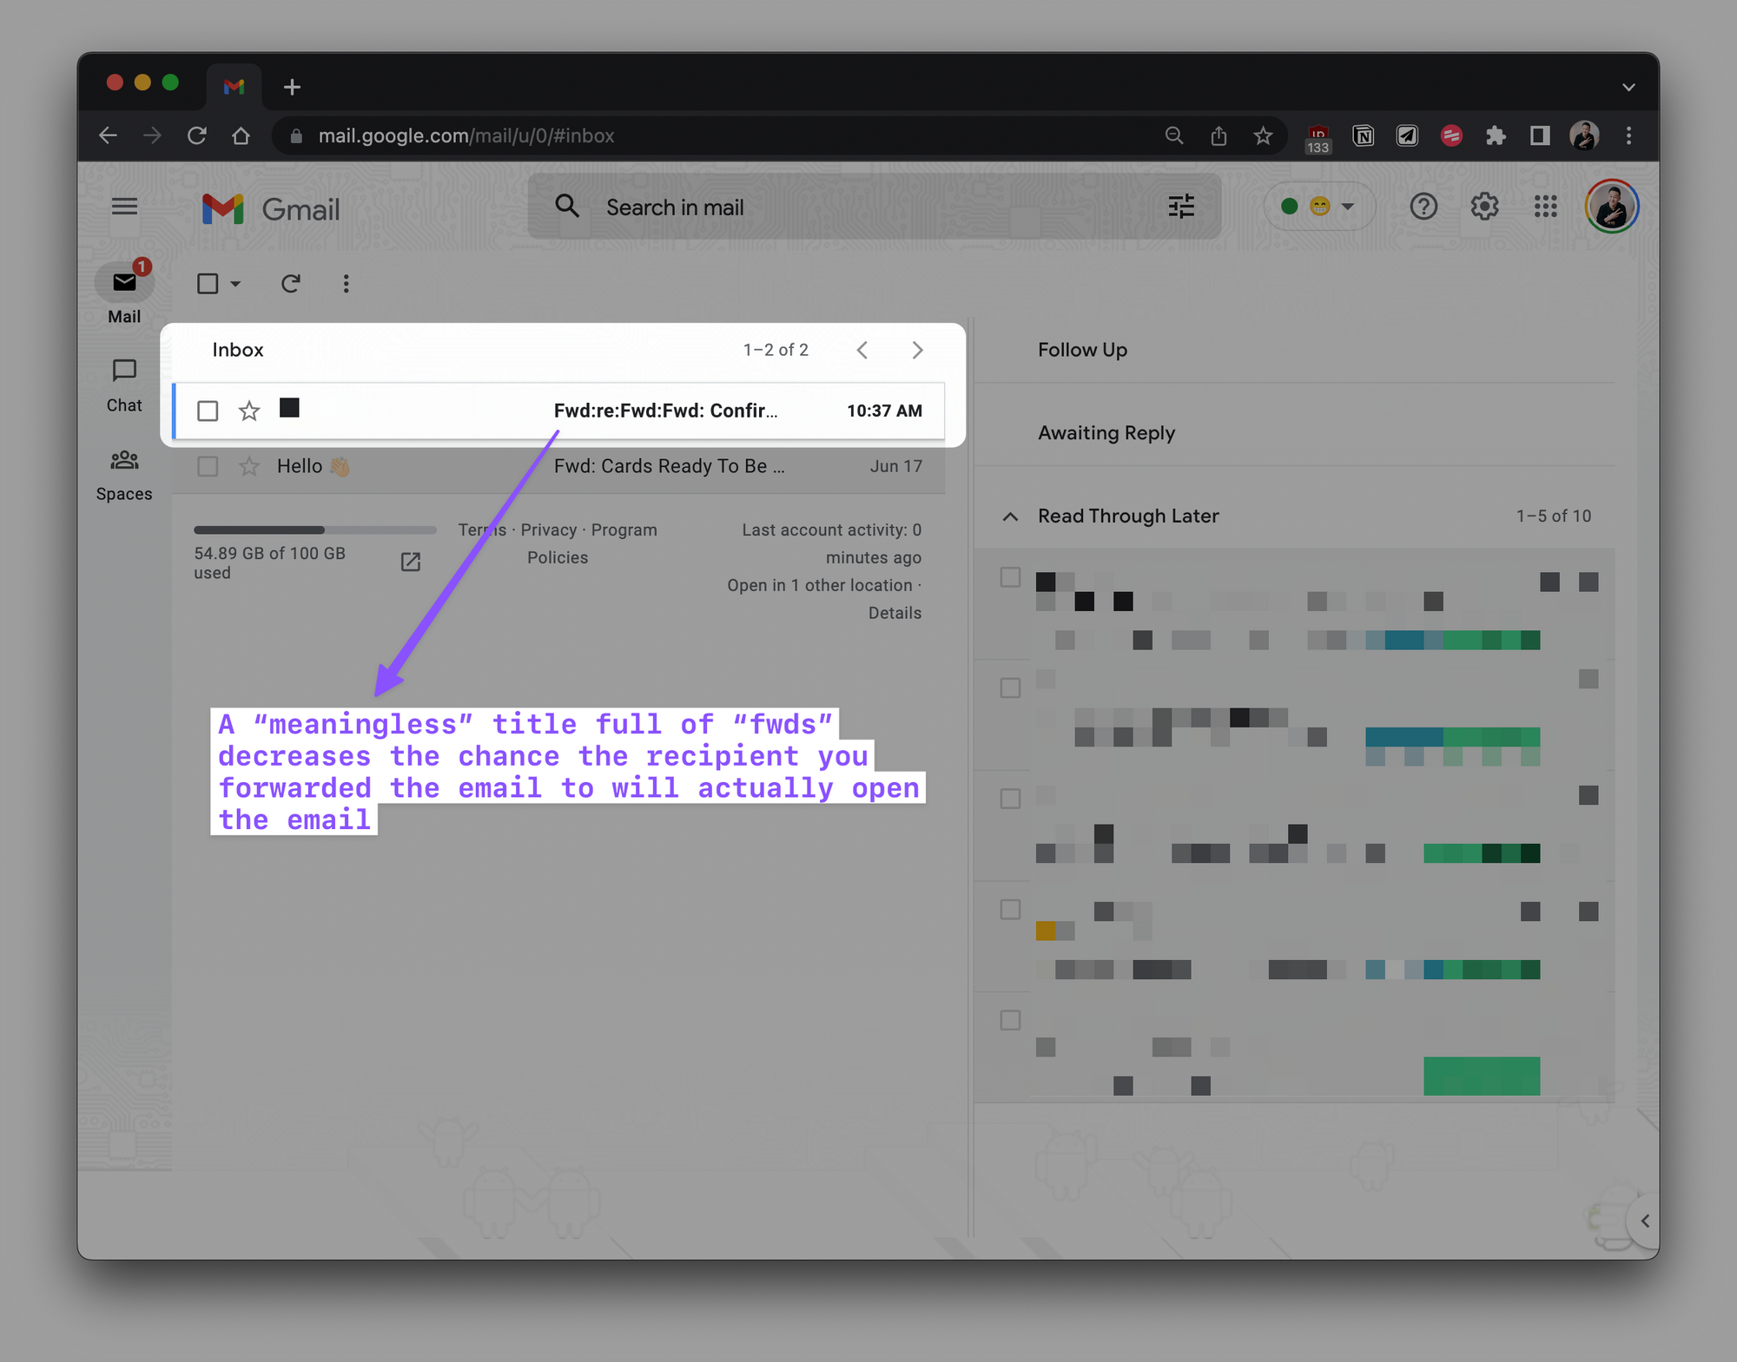Click the Support help icon
Screen dimensions: 1737x1362
click(1423, 207)
